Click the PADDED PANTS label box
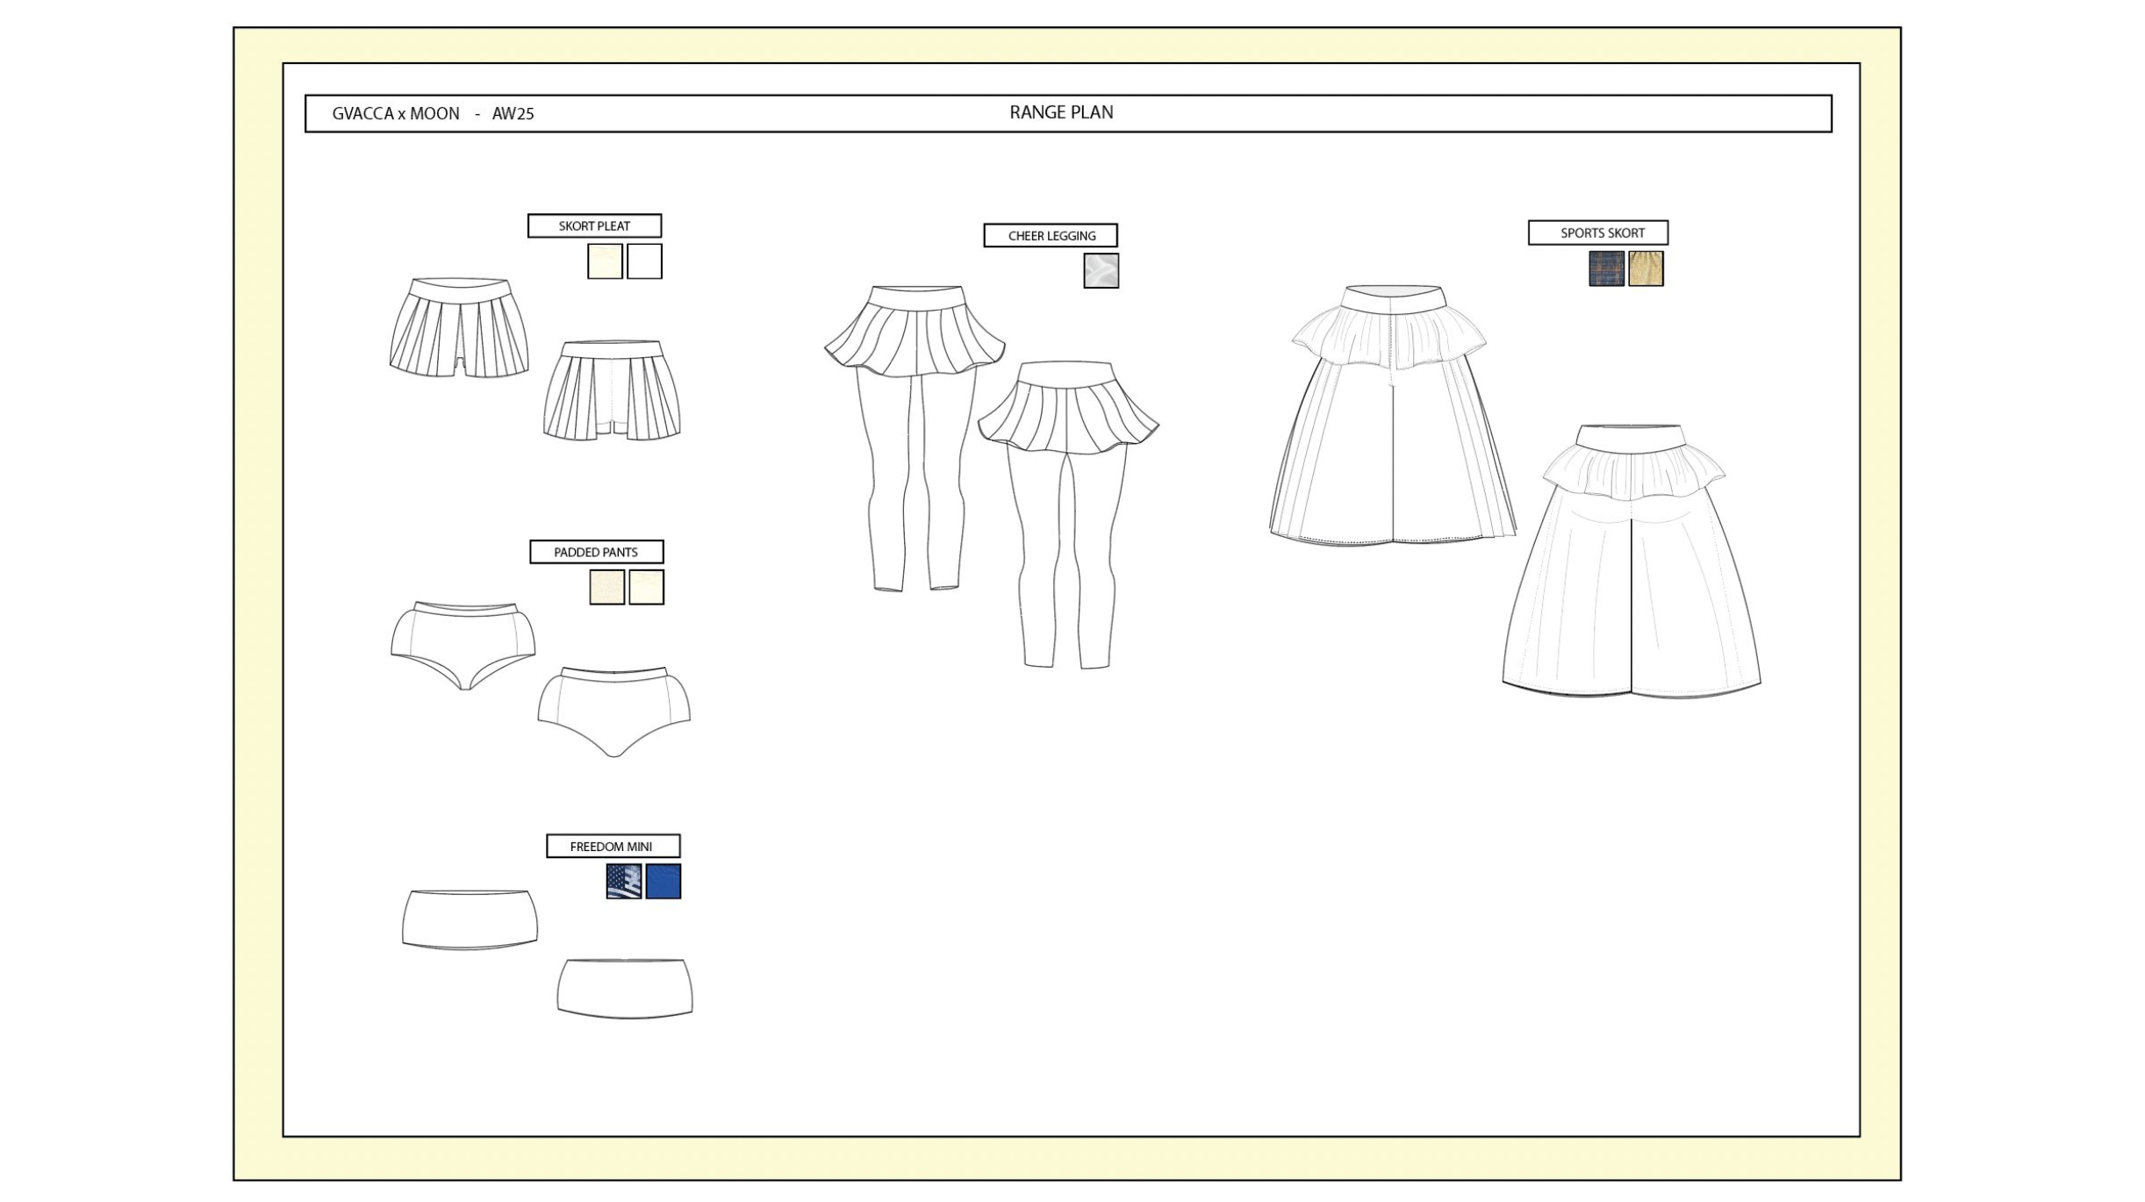The width and height of the screenshot is (2145, 1202). point(596,552)
